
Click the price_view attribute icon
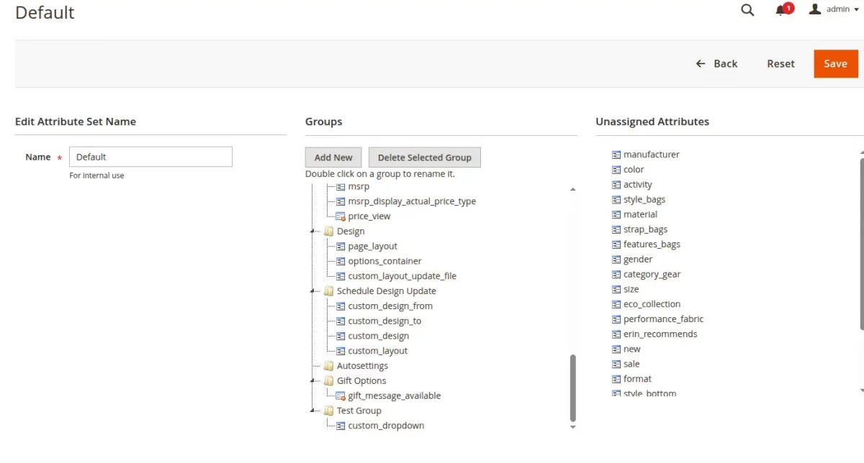(x=341, y=216)
